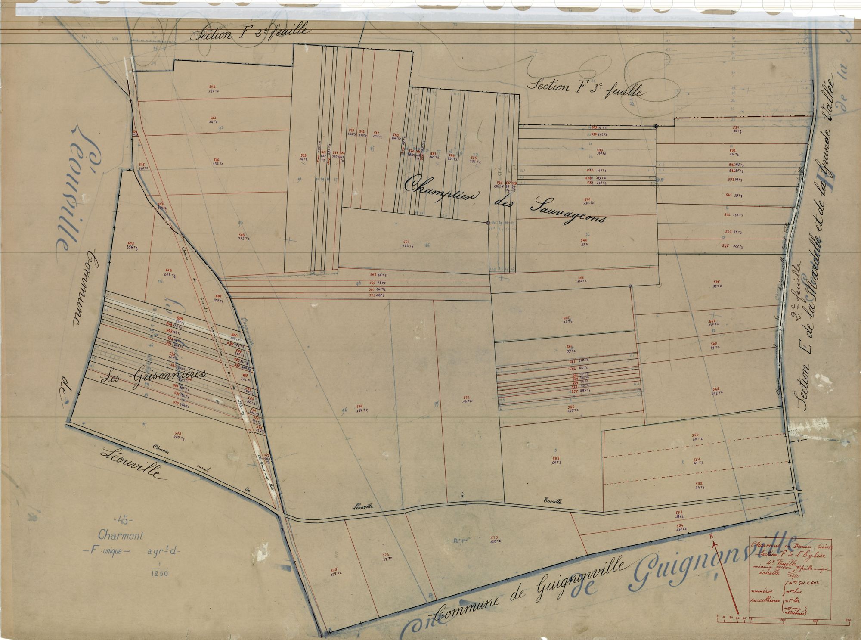The height and width of the screenshot is (640, 861).
Task: Click parcel number 542
Action: pyautogui.click(x=728, y=214)
